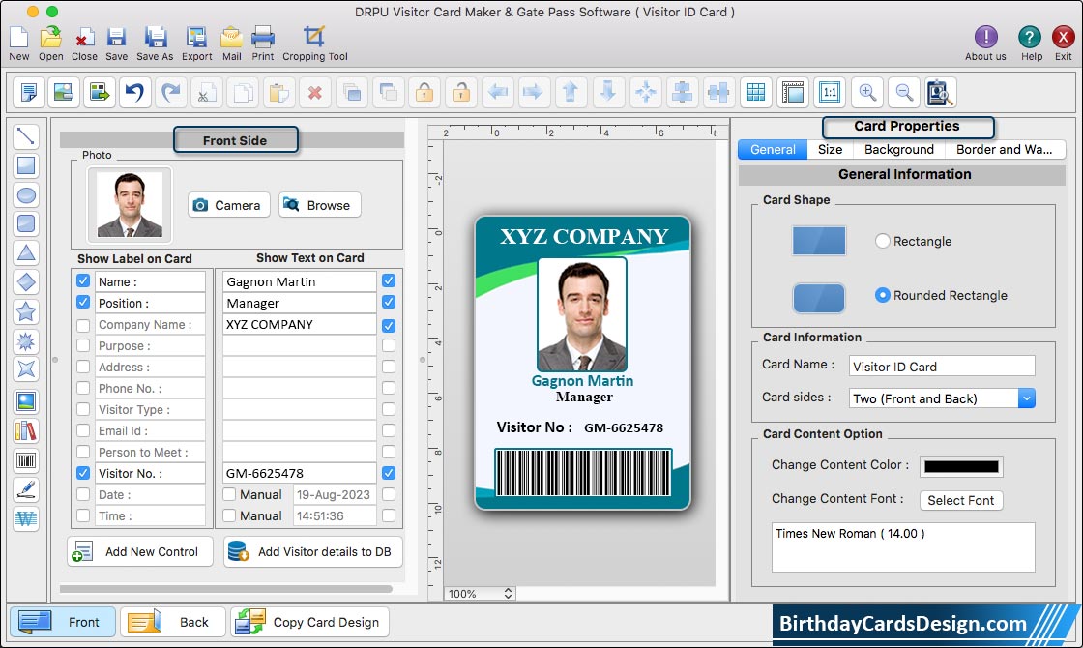
Task: Toggle show text checkbox for XYZ COMPANY
Action: (x=389, y=325)
